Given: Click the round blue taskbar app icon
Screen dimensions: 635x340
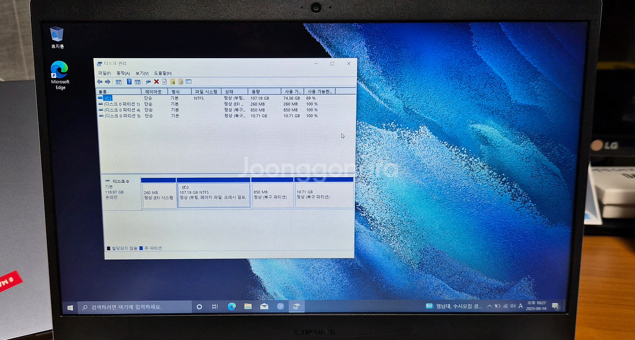Looking at the screenshot, I should click(281, 306).
